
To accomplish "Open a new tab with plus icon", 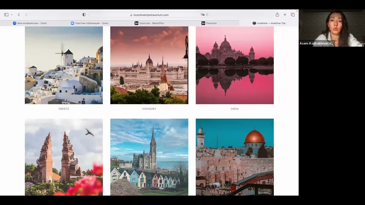I will point(285,15).
